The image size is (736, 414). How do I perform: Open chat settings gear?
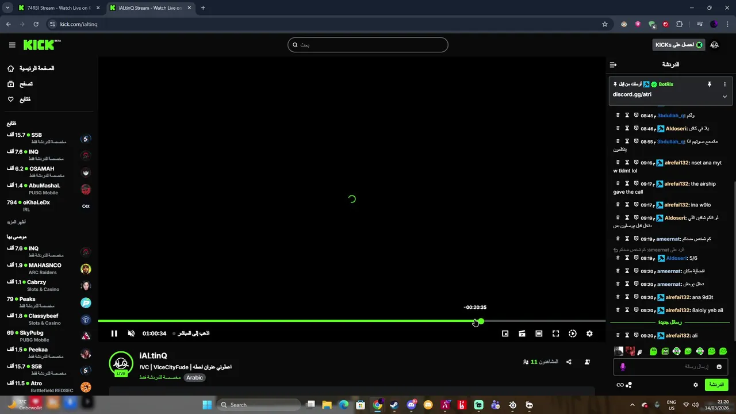pyautogui.click(x=696, y=385)
